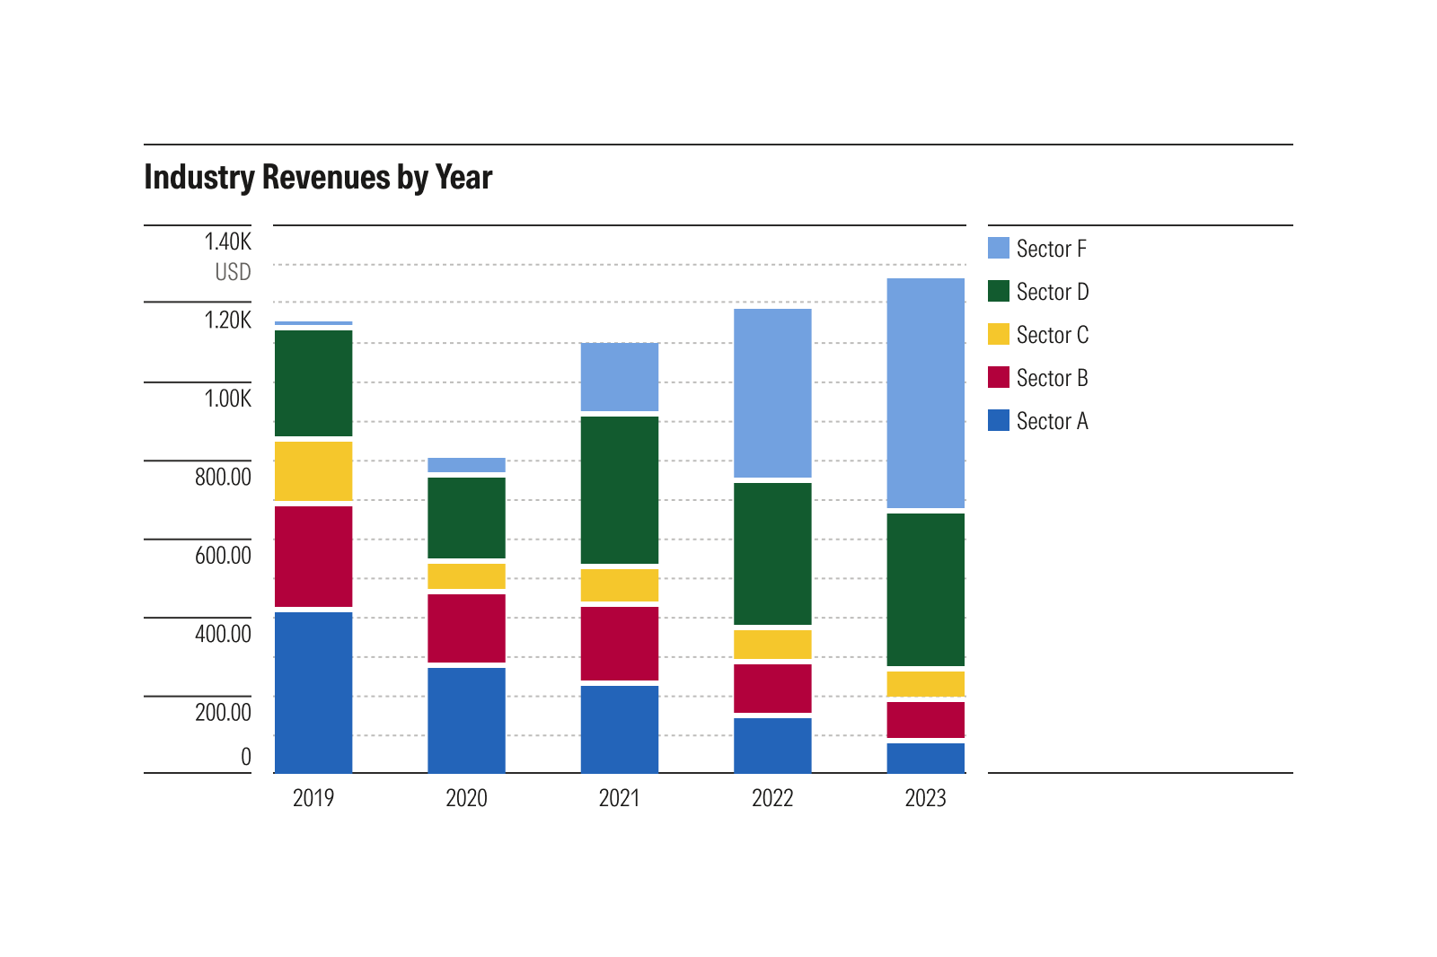The width and height of the screenshot is (1437, 957).
Task: Click the Sector A blue legend square
Action: point(1000,421)
